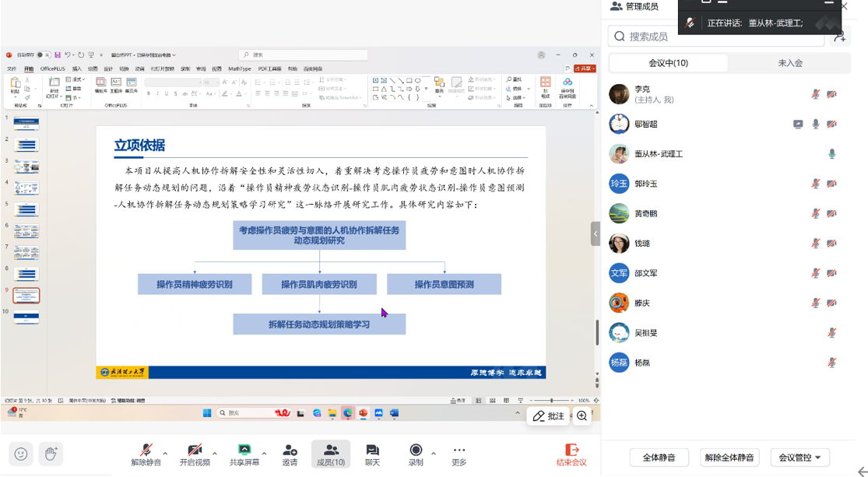Click the emoji reaction smiley icon

(x=21, y=454)
